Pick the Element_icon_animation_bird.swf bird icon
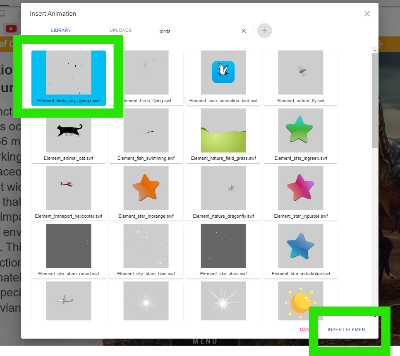 223,78
